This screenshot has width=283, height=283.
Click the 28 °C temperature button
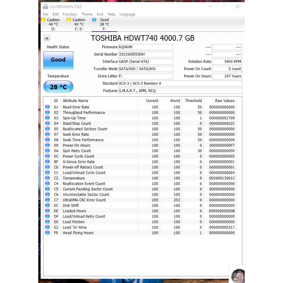pyautogui.click(x=58, y=87)
